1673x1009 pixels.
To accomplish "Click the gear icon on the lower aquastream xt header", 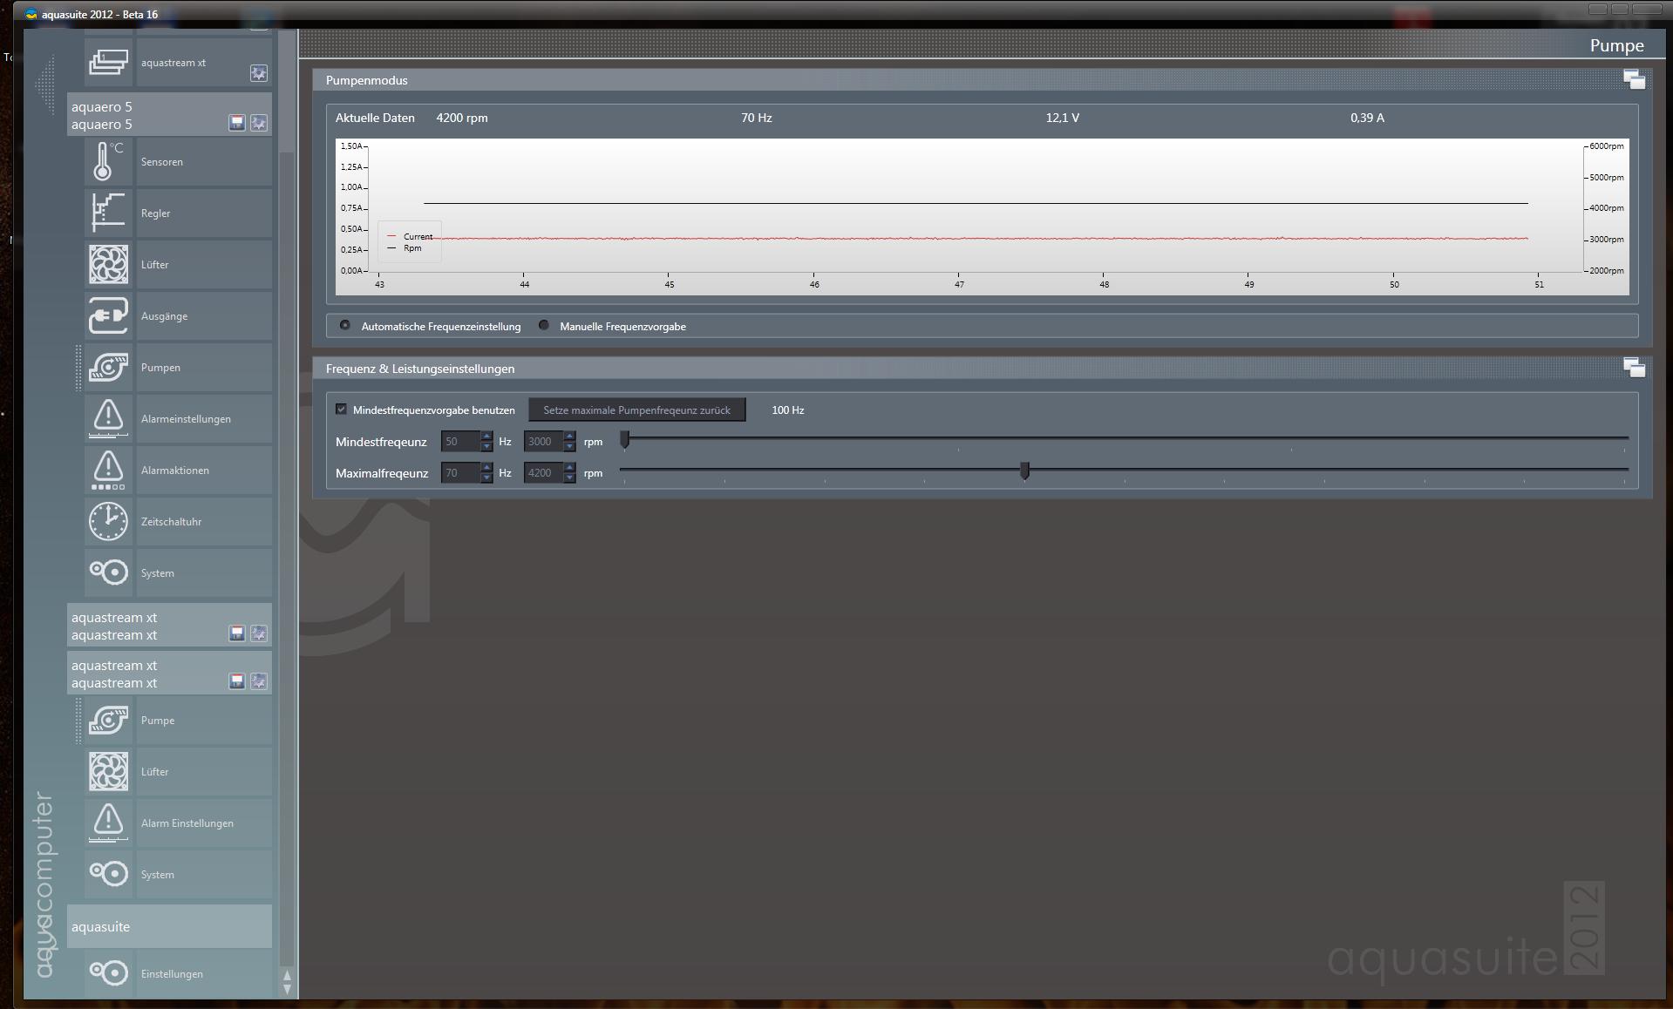I will click(259, 681).
